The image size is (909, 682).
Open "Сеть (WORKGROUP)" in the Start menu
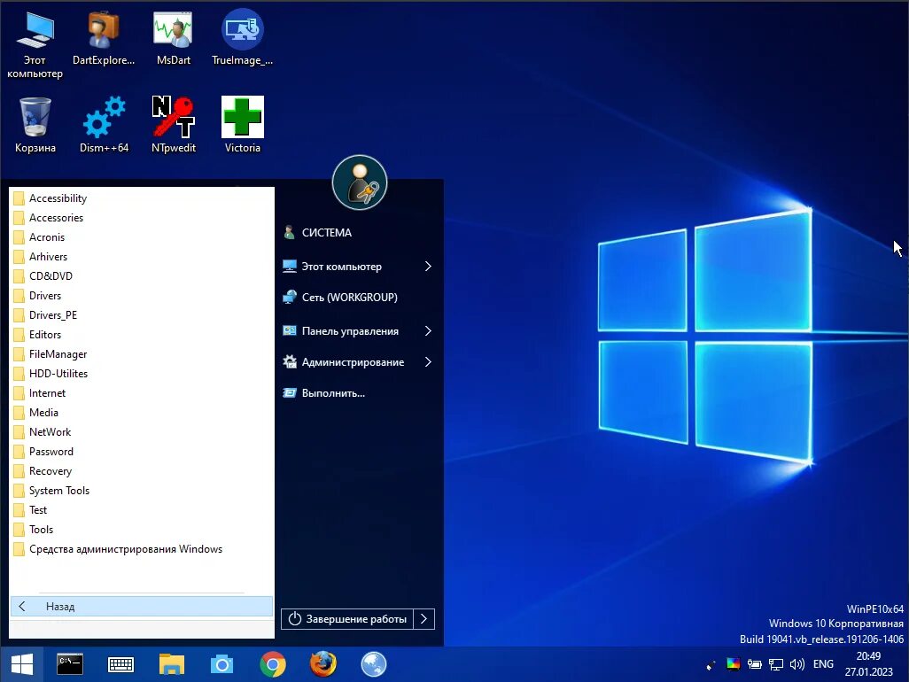coord(340,298)
